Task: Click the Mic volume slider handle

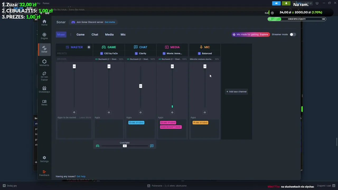Action: point(205,66)
